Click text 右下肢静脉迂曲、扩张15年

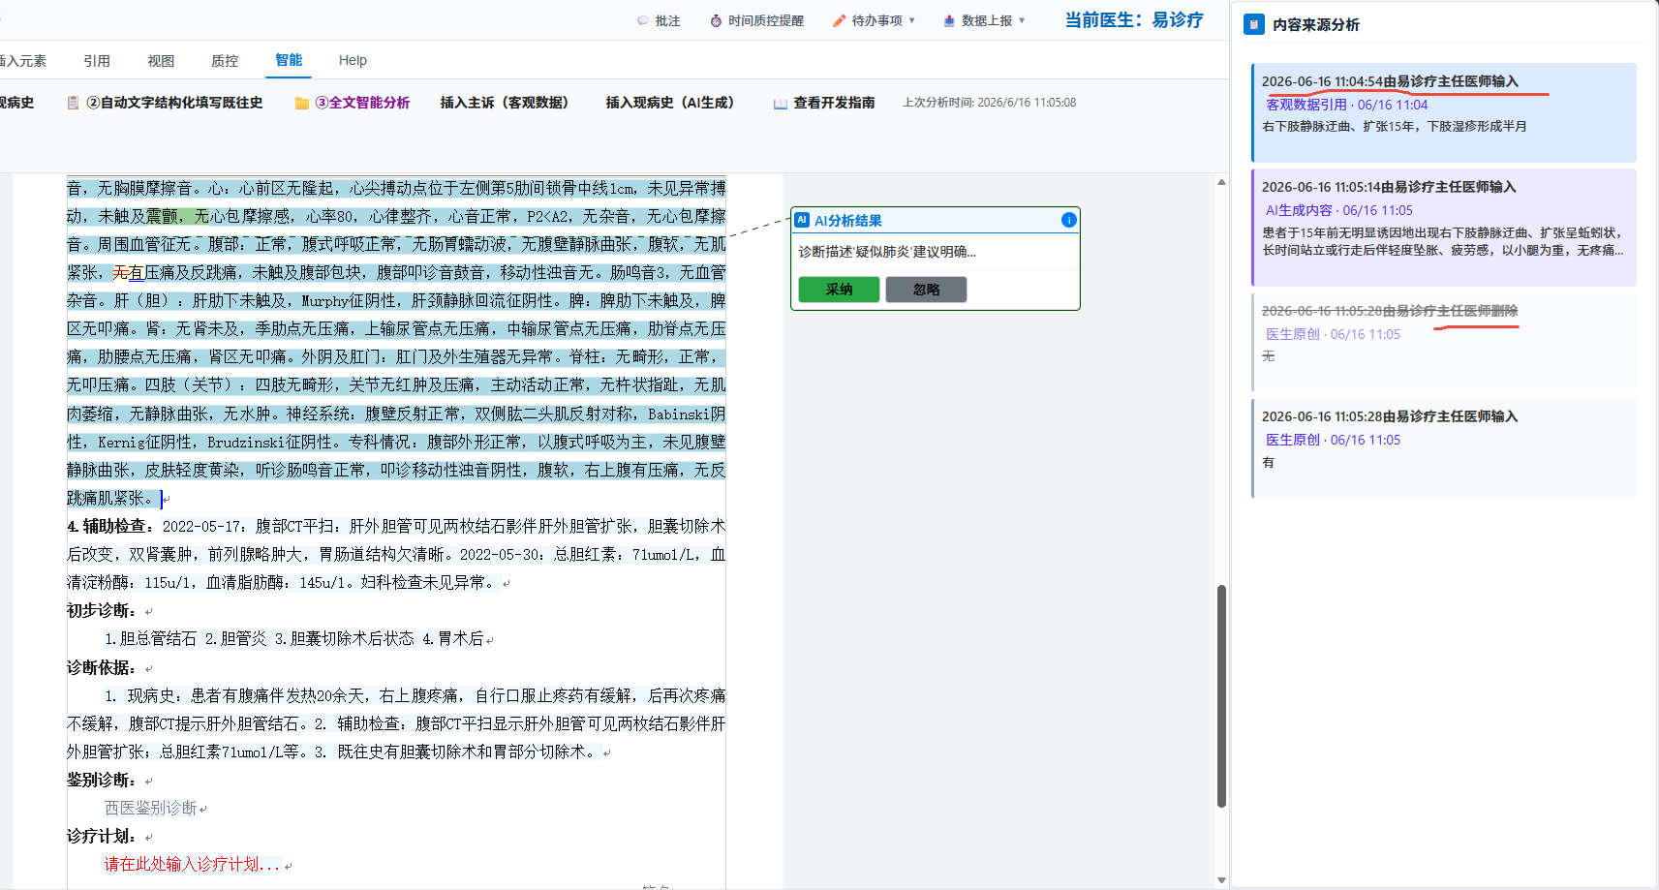[x=1338, y=126]
